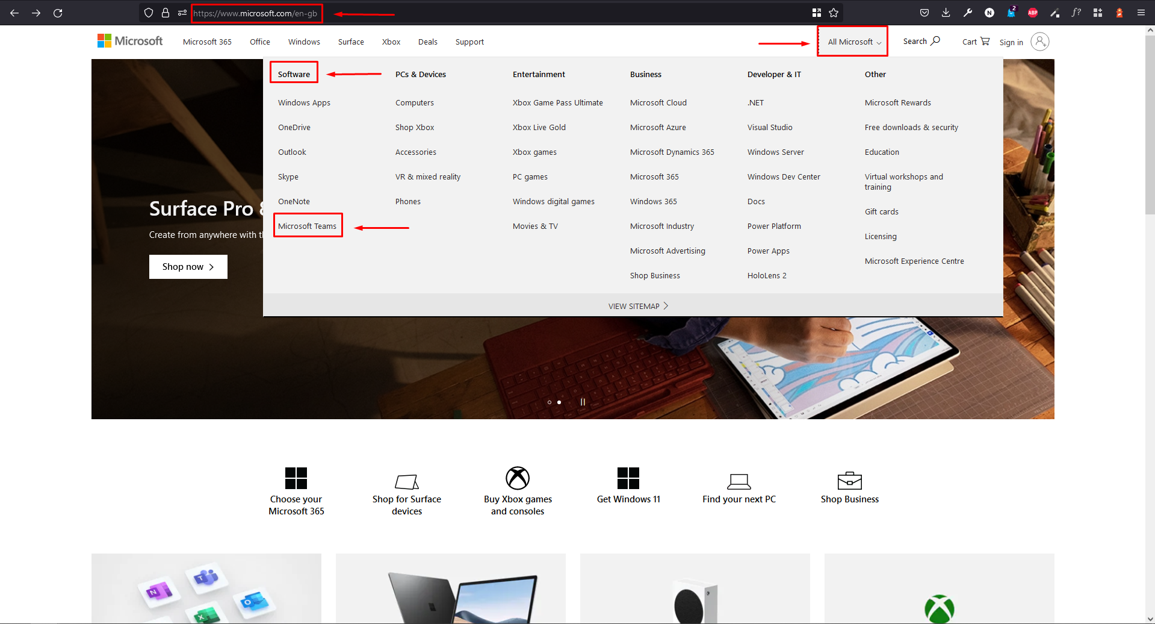The height and width of the screenshot is (624, 1155).
Task: Click the Get Windows 11 logo icon
Action: [x=628, y=478]
